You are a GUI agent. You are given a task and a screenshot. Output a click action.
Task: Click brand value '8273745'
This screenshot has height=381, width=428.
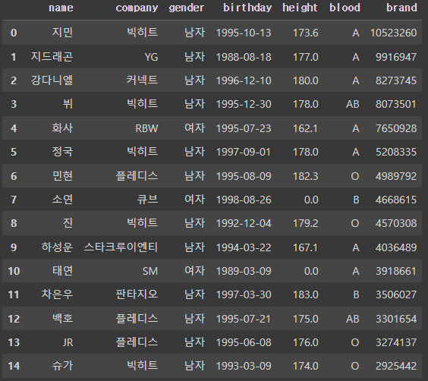[396, 80]
